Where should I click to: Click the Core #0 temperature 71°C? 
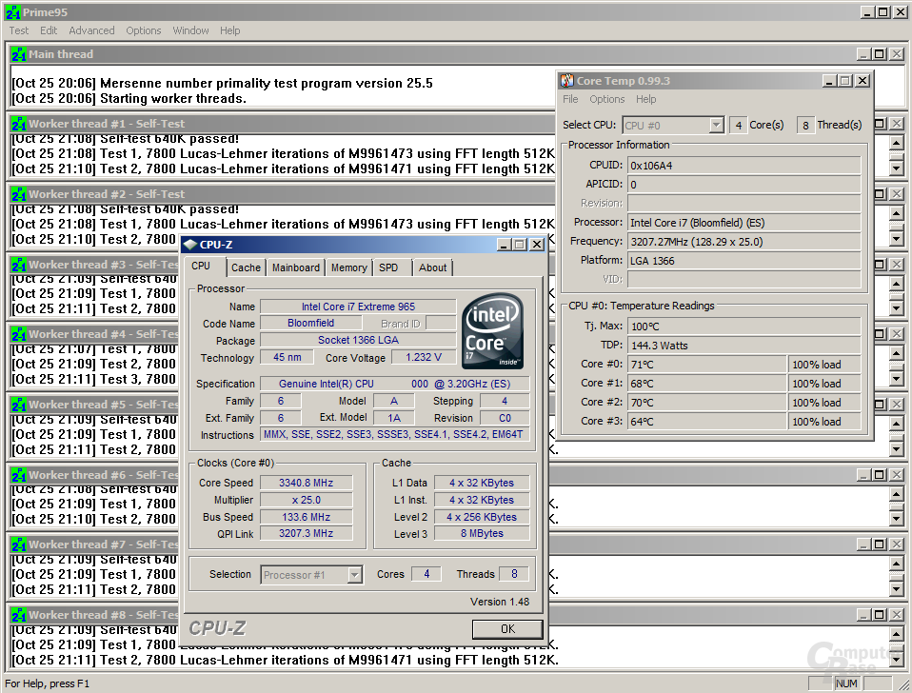pos(706,365)
